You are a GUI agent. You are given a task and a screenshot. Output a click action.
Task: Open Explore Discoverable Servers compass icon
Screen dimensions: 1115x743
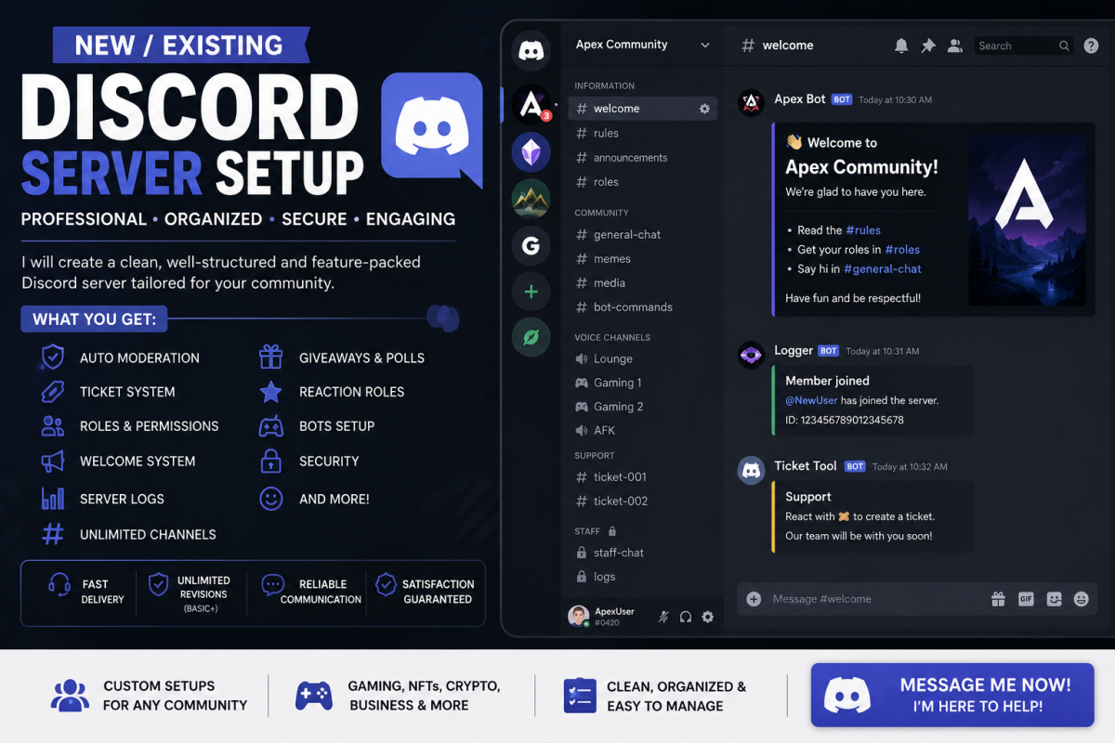coord(531,338)
